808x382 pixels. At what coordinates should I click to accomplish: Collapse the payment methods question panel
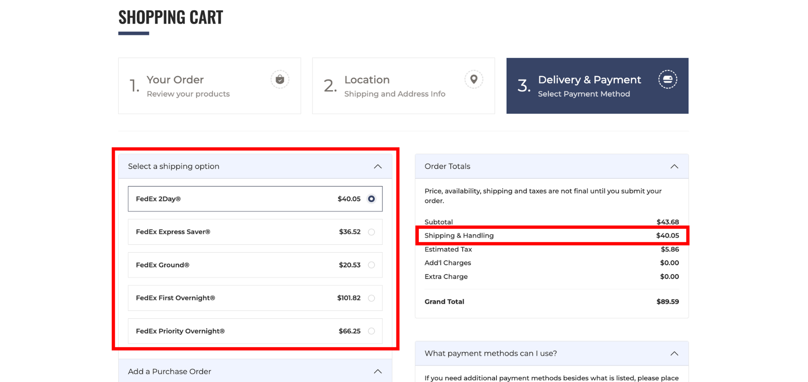pyautogui.click(x=674, y=353)
